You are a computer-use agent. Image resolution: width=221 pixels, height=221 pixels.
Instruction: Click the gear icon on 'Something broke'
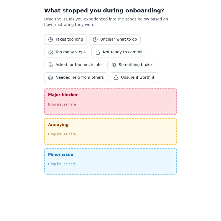[114, 65]
